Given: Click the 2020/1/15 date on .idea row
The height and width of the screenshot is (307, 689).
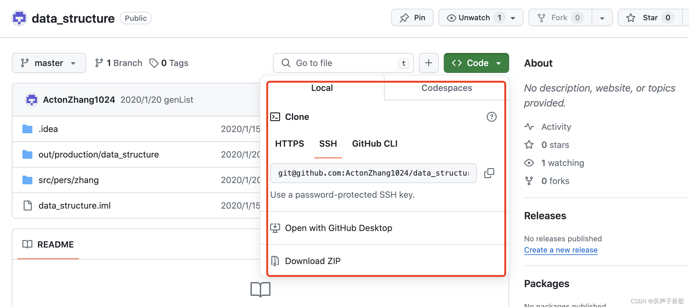Looking at the screenshot, I should 241,129.
